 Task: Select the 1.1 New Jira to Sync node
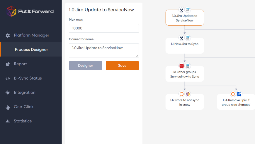point(185,45)
